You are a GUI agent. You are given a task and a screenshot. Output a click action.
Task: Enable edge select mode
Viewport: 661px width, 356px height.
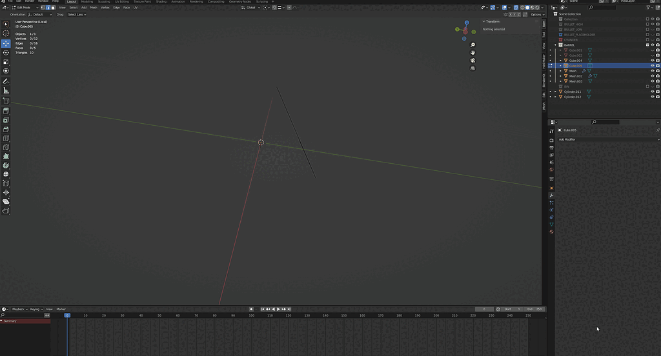pos(48,8)
